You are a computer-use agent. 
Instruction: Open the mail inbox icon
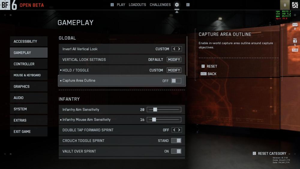[x=295, y=25]
